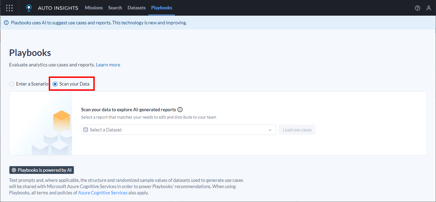Screen dimensions: 436x202
Task: Follow the Learn more link
Action: (108, 65)
